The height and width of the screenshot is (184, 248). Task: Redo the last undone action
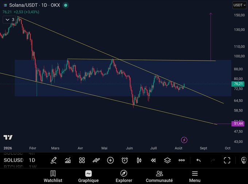click(213, 160)
